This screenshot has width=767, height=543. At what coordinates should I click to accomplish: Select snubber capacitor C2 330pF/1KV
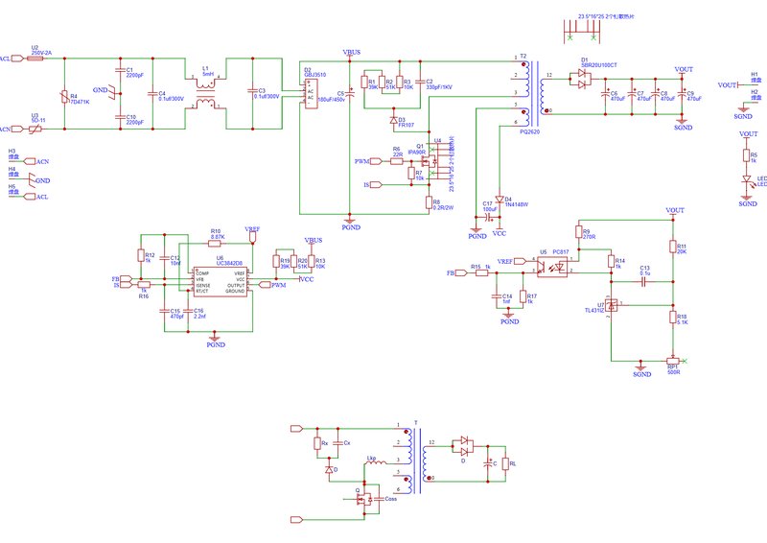tap(420, 82)
